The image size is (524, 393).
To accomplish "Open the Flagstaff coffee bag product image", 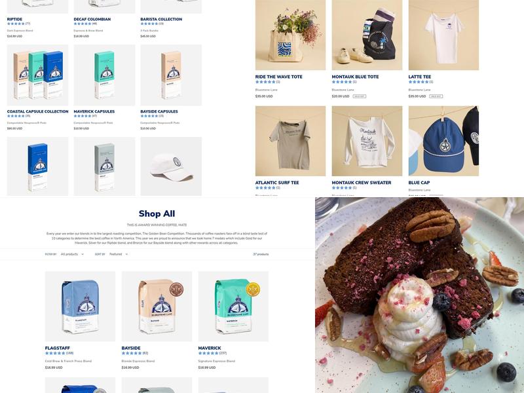I will (x=80, y=307).
